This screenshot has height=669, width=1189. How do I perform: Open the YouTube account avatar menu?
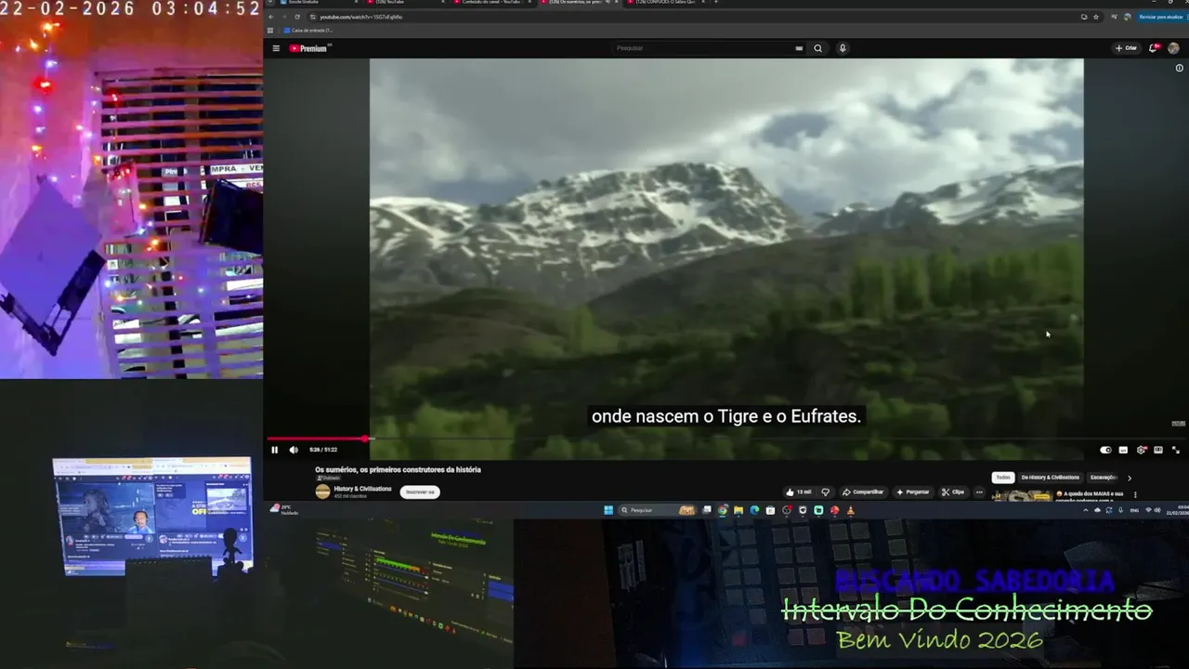point(1174,48)
